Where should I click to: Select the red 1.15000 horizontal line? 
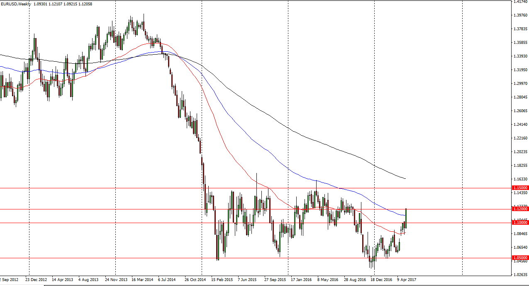(x=249, y=188)
